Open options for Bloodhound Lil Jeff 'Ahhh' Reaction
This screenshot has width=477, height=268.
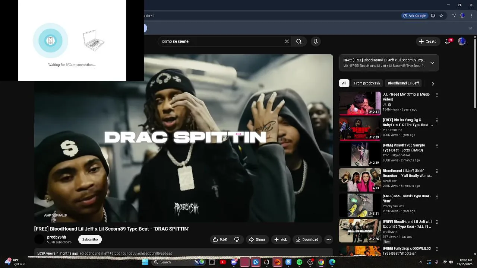coord(437,171)
